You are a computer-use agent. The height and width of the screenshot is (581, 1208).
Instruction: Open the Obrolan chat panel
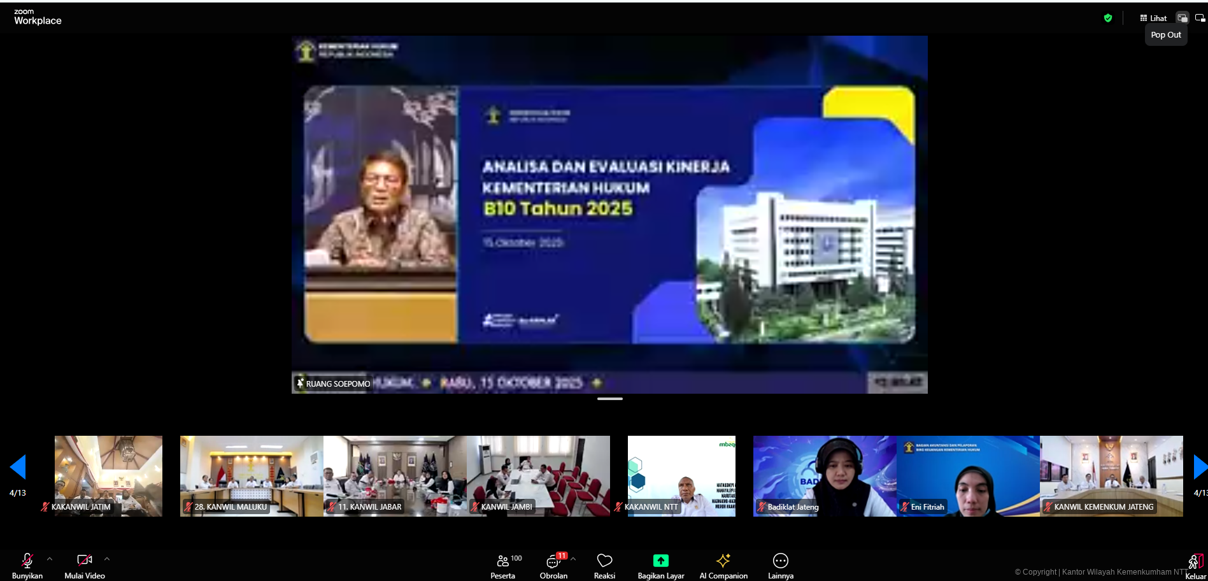point(553,565)
